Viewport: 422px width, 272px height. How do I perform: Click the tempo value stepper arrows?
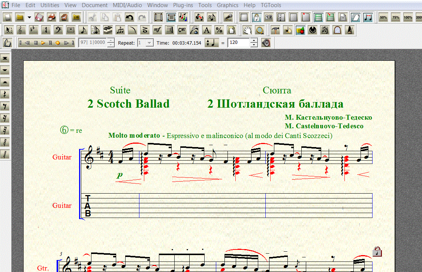click(x=254, y=42)
